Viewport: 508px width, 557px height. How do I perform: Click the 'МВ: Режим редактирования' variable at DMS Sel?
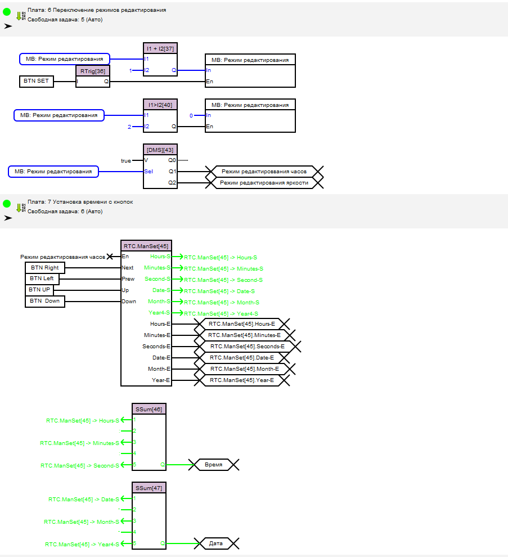tap(53, 172)
